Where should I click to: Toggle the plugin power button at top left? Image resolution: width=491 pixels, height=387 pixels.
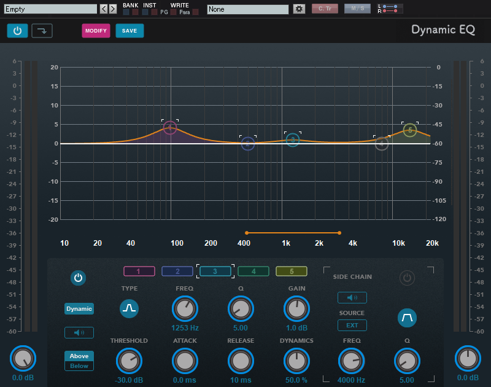[17, 31]
